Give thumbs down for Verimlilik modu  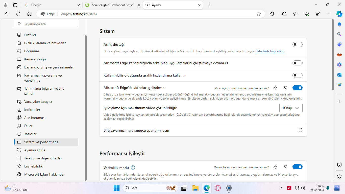pyautogui.click(x=286, y=167)
